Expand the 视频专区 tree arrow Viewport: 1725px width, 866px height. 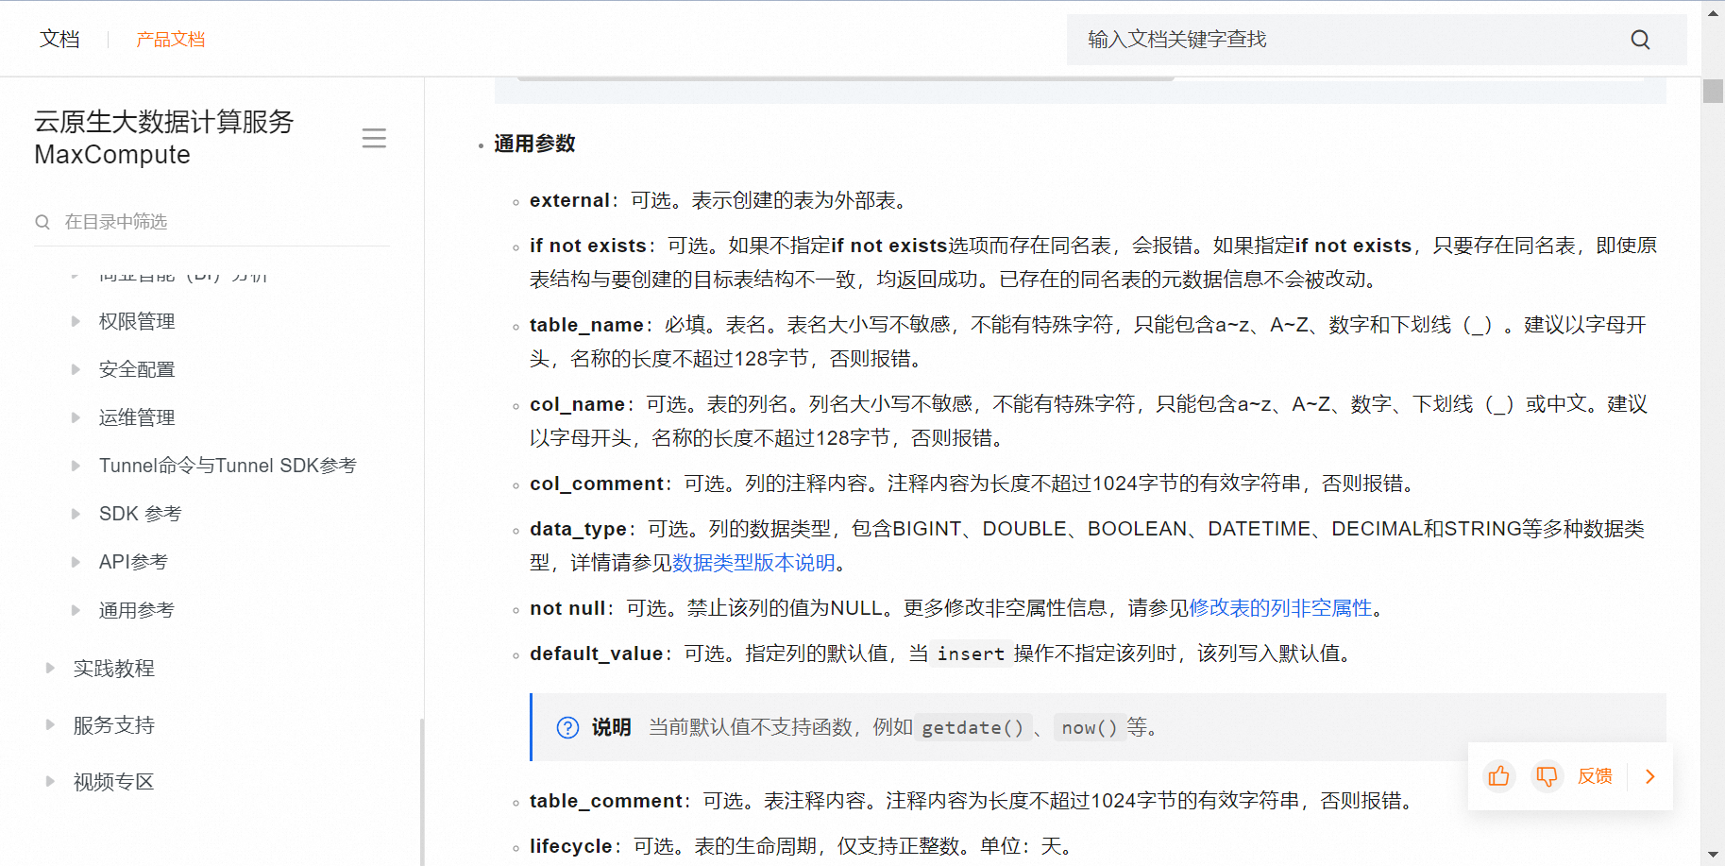coord(50,781)
